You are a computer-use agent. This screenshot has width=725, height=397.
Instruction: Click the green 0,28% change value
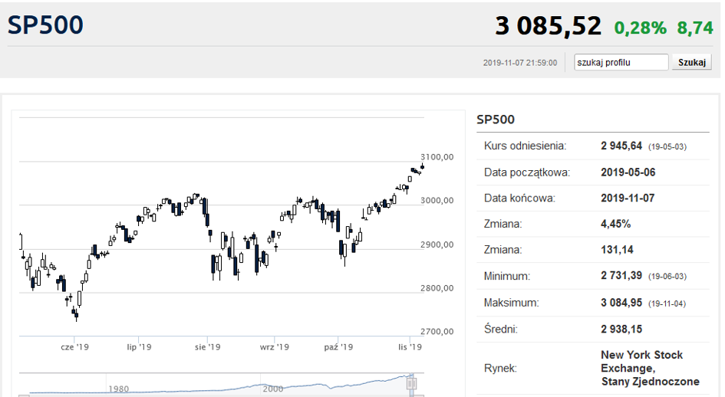coord(641,28)
